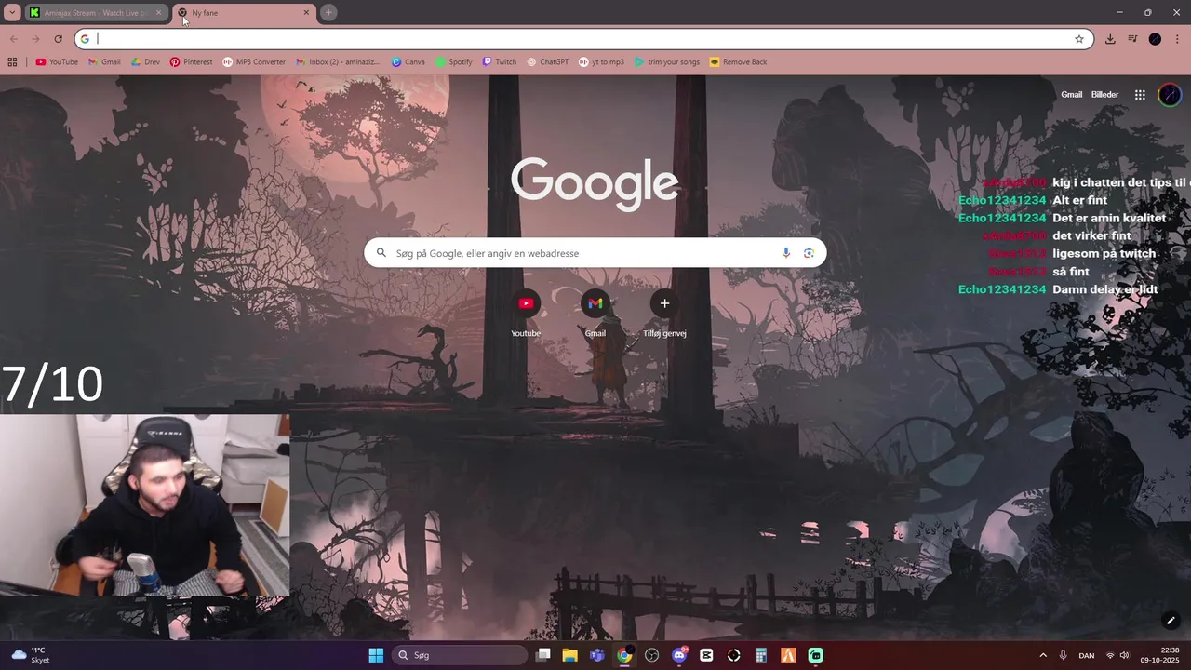Open CapCut from the taskbar
Image resolution: width=1191 pixels, height=670 pixels.
point(706,655)
